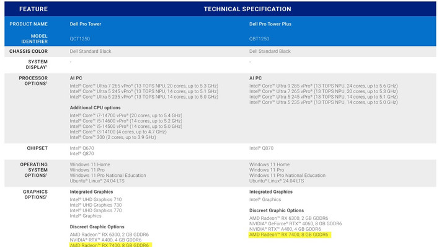Click the Core i3-14100 line
Viewport: 439px width, 247px height.
pos(118,132)
